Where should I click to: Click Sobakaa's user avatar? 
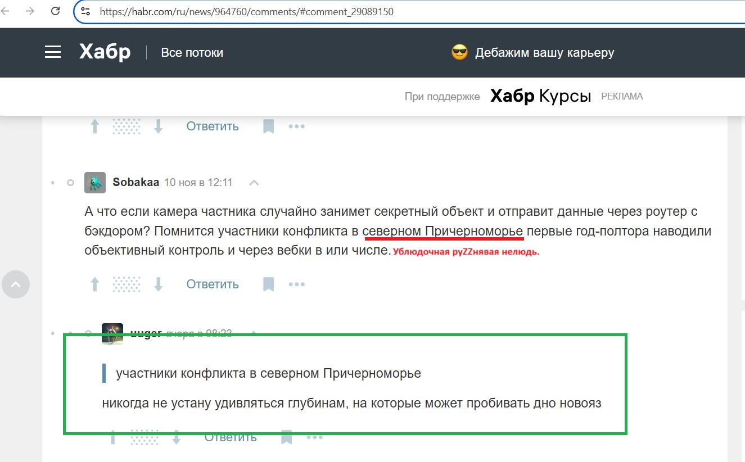pos(94,182)
